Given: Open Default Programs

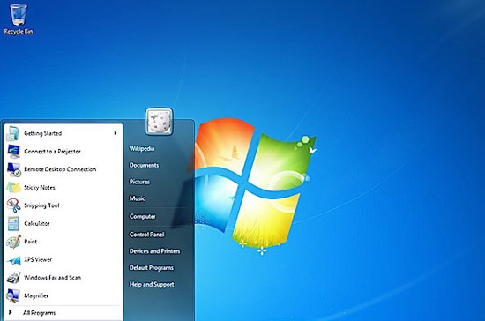Looking at the screenshot, I should point(152,268).
